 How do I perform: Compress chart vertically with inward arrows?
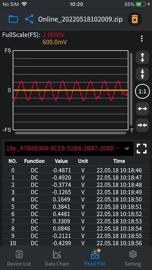coord(142,74)
